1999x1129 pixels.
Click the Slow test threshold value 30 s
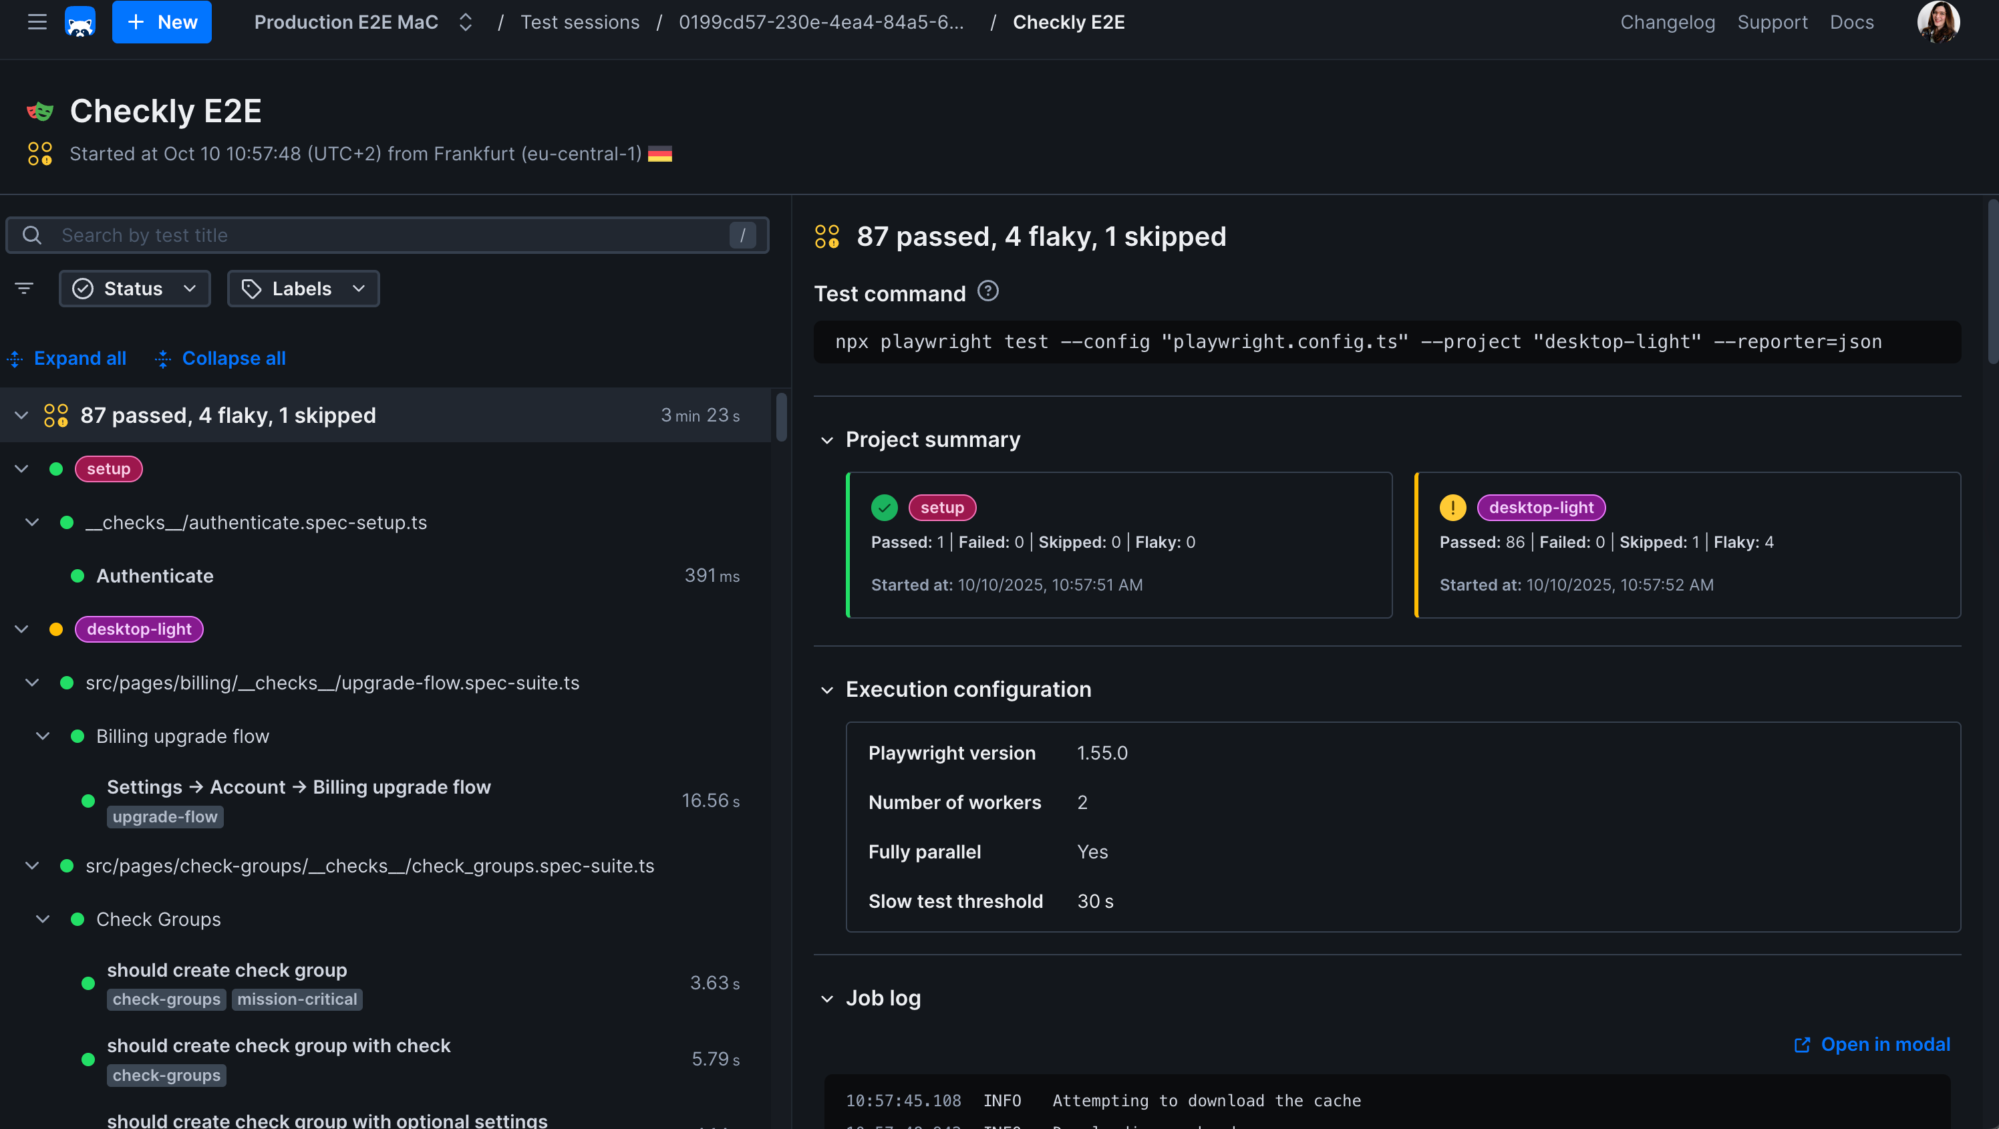pyautogui.click(x=1095, y=902)
